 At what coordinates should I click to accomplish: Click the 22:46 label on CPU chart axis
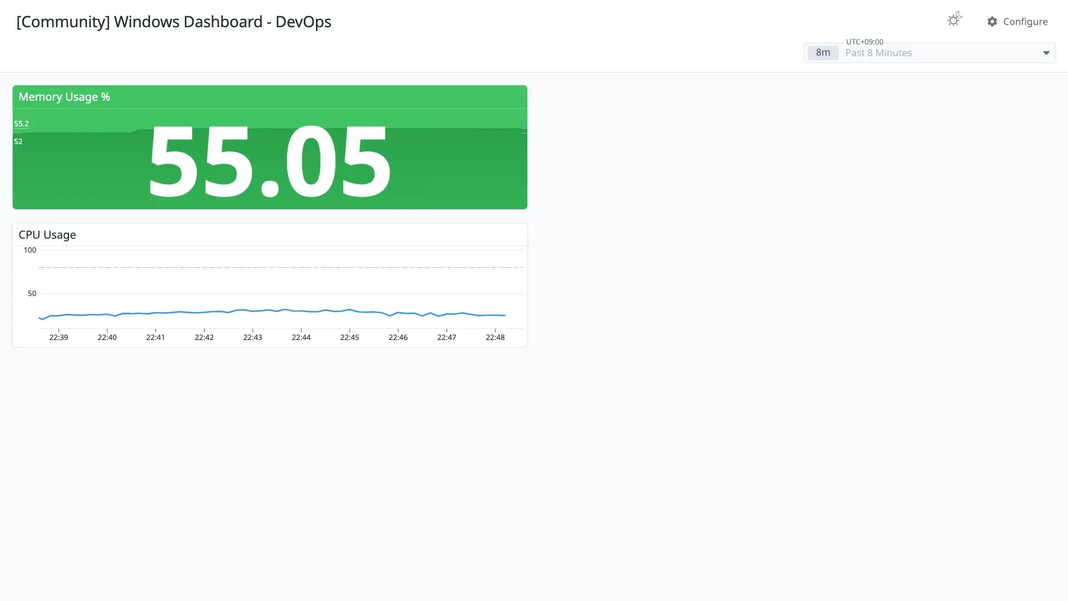click(398, 337)
